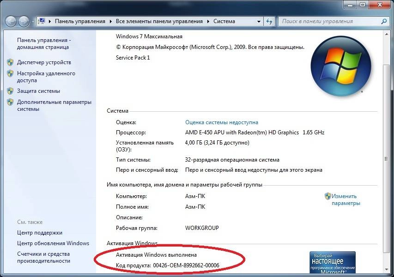Expand arrow before 'Панель управления' breadcrumb
The height and width of the screenshot is (277, 394).
[x=50, y=21]
